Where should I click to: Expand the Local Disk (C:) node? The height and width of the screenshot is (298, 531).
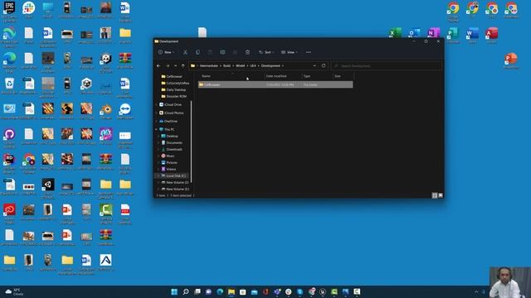(158, 175)
